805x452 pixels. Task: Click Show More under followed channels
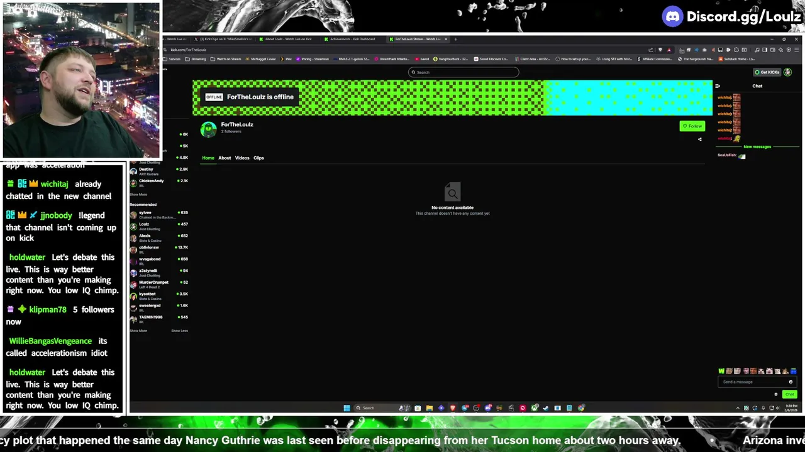pyautogui.click(x=138, y=195)
